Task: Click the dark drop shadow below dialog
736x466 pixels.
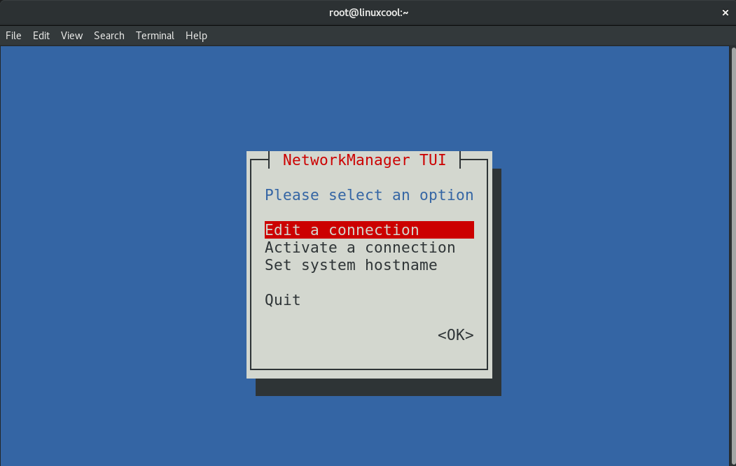Action: 378,388
